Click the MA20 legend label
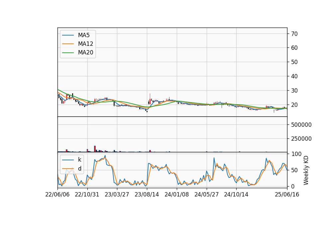Viewport: 319px width, 229px height. (x=85, y=52)
